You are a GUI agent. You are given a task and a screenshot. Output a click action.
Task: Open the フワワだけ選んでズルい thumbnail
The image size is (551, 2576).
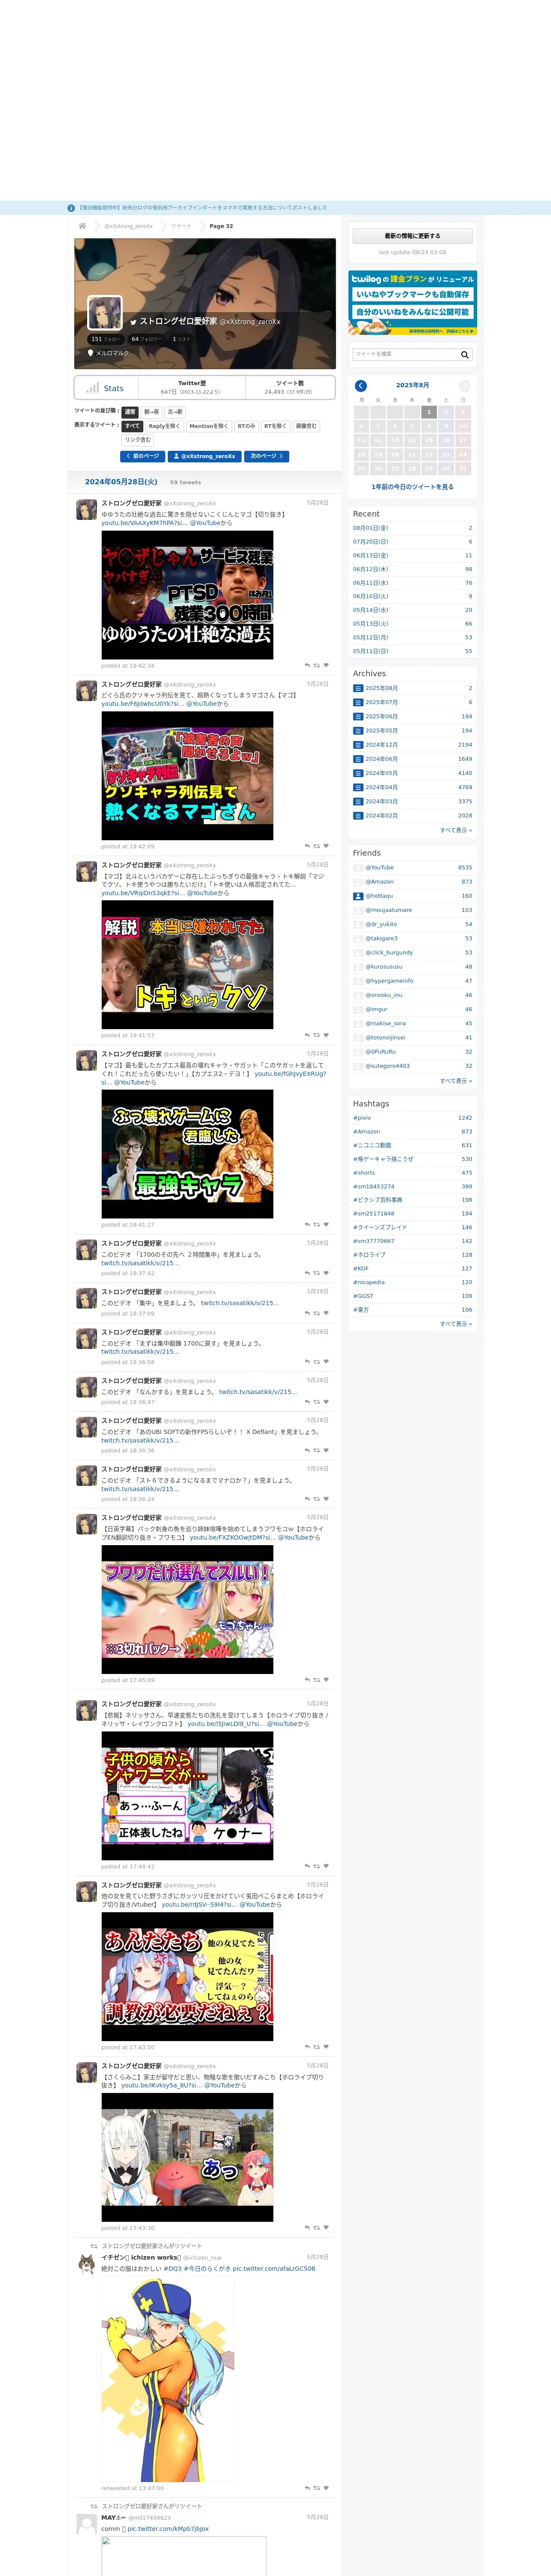click(x=187, y=1610)
